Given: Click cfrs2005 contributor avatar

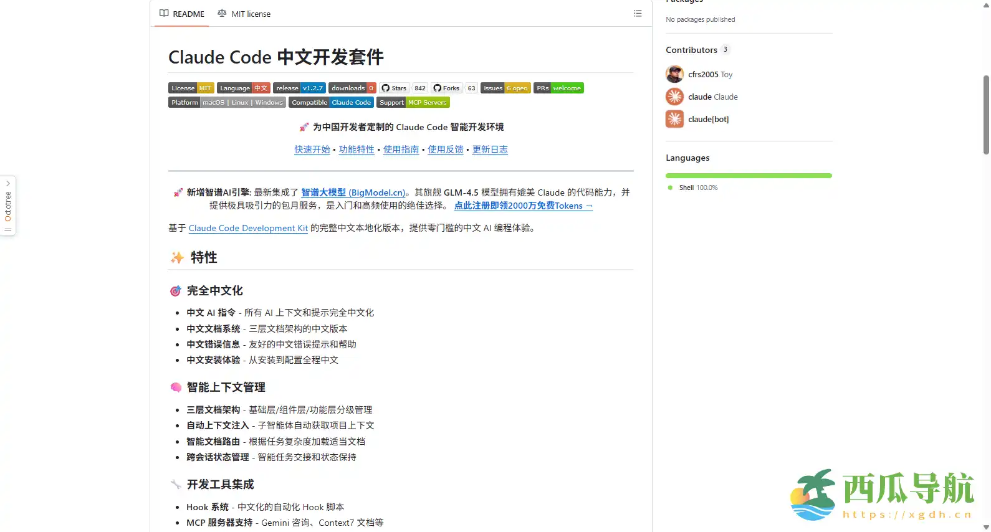Looking at the screenshot, I should [674, 74].
